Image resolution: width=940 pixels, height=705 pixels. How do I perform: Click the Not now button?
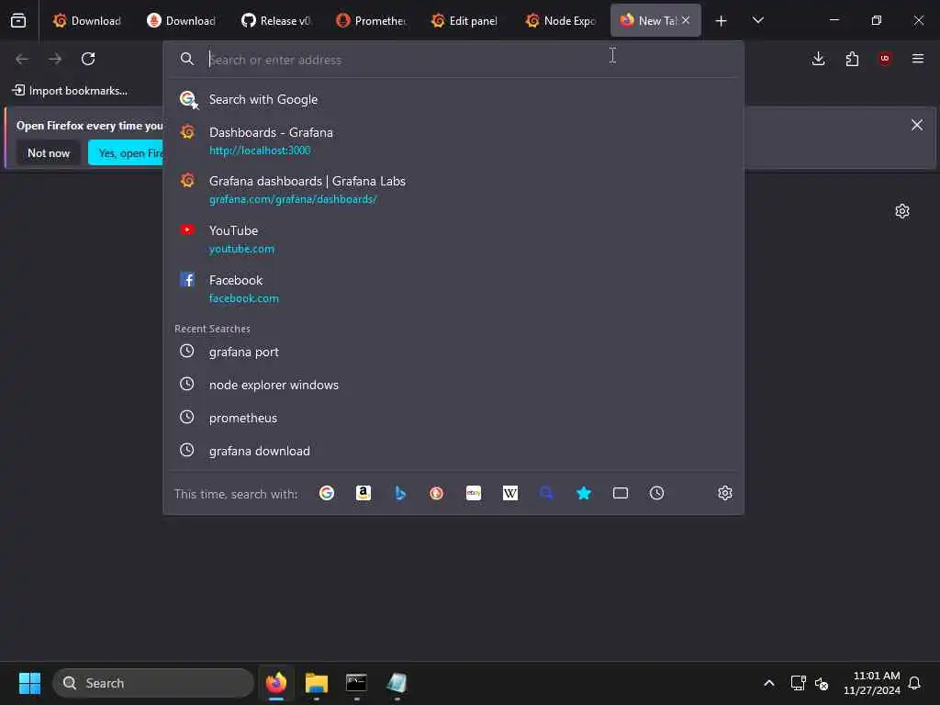tap(49, 153)
